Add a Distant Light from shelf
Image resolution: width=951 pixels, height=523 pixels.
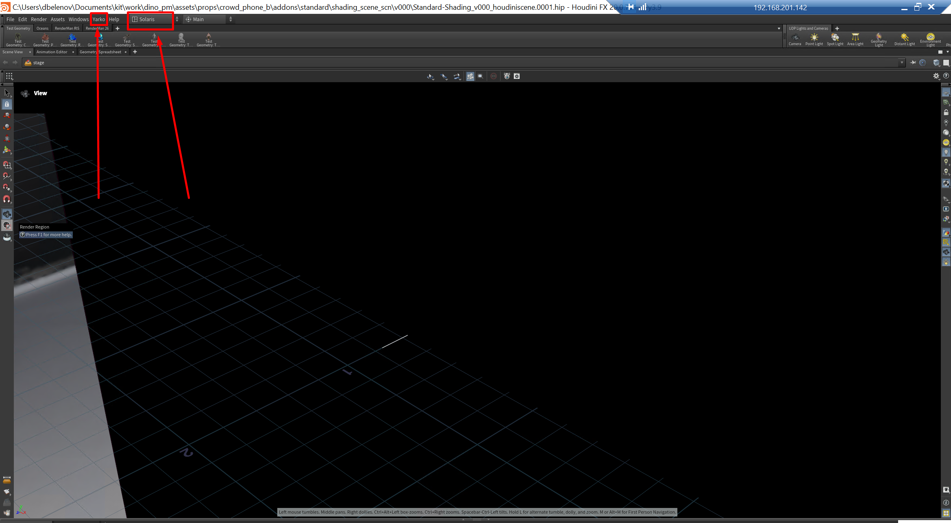coord(905,39)
